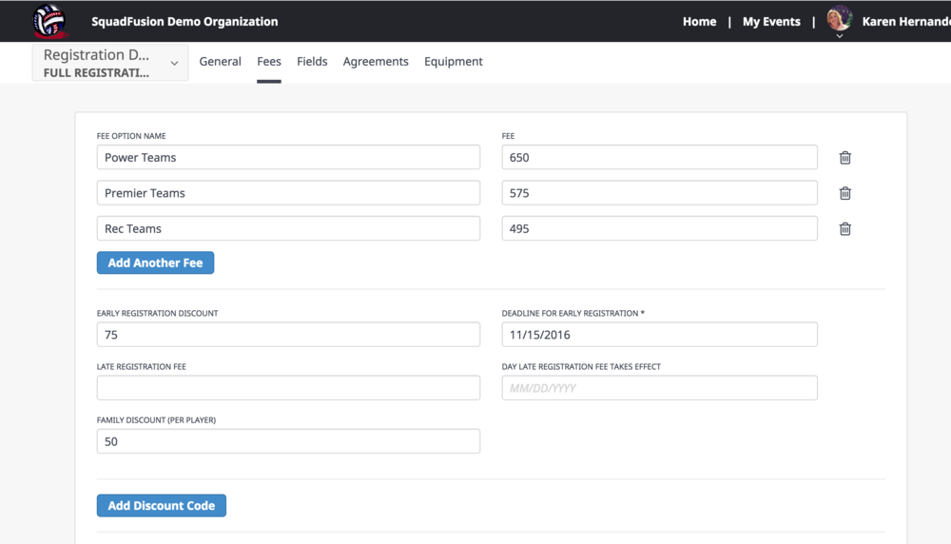
Task: Expand the user menu chevron under avatar
Action: point(839,36)
